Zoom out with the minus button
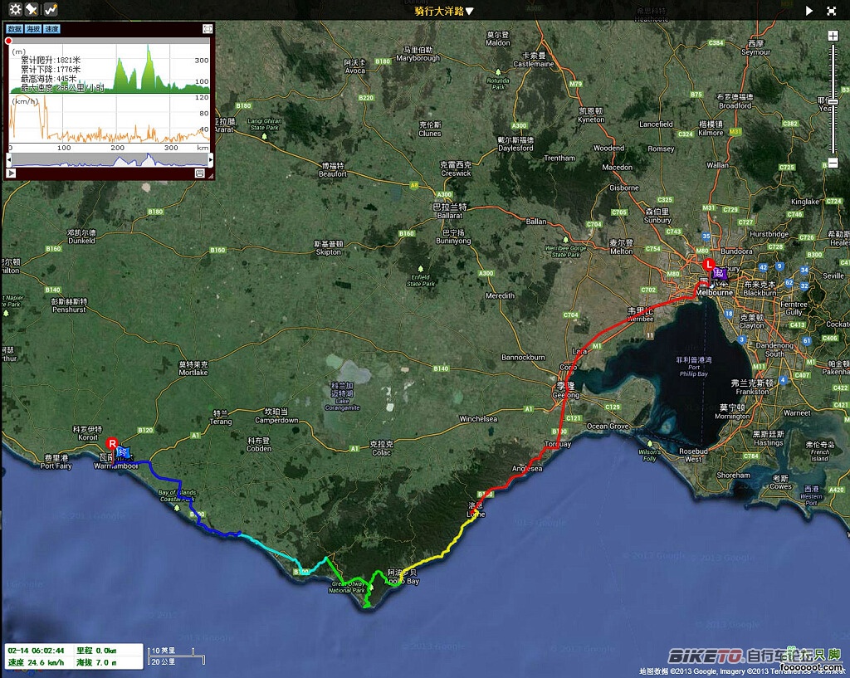The width and height of the screenshot is (850, 678). [x=833, y=163]
